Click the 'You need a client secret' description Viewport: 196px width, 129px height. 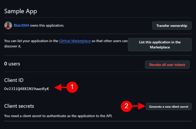pos(58,116)
